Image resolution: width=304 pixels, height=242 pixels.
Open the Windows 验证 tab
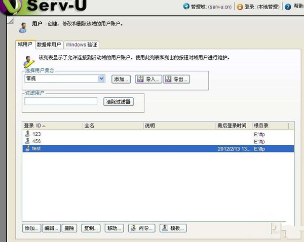pos(82,45)
